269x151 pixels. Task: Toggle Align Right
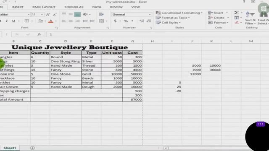point(77,21)
